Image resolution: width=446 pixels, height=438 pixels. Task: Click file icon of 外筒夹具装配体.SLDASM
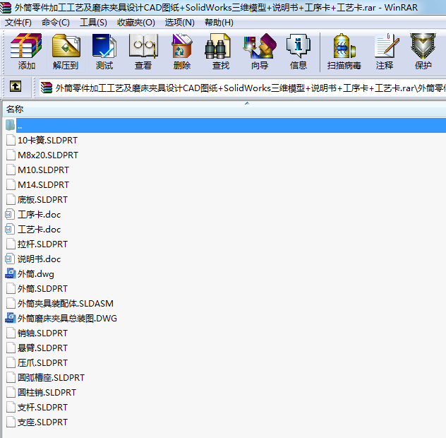[x=11, y=303]
